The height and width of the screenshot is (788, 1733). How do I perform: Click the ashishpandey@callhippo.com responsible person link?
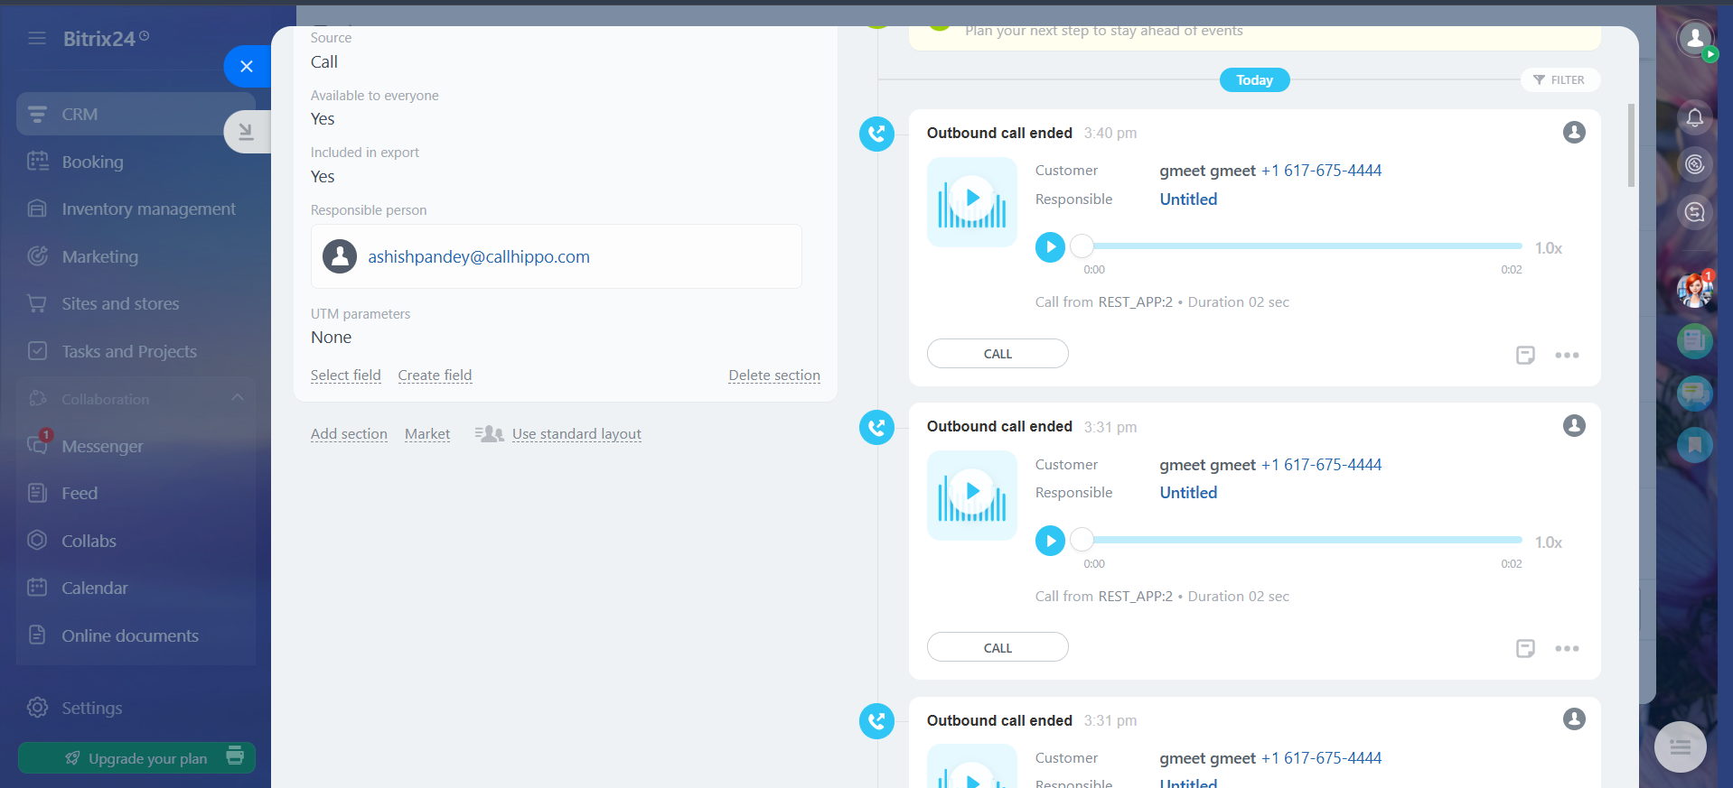[478, 256]
